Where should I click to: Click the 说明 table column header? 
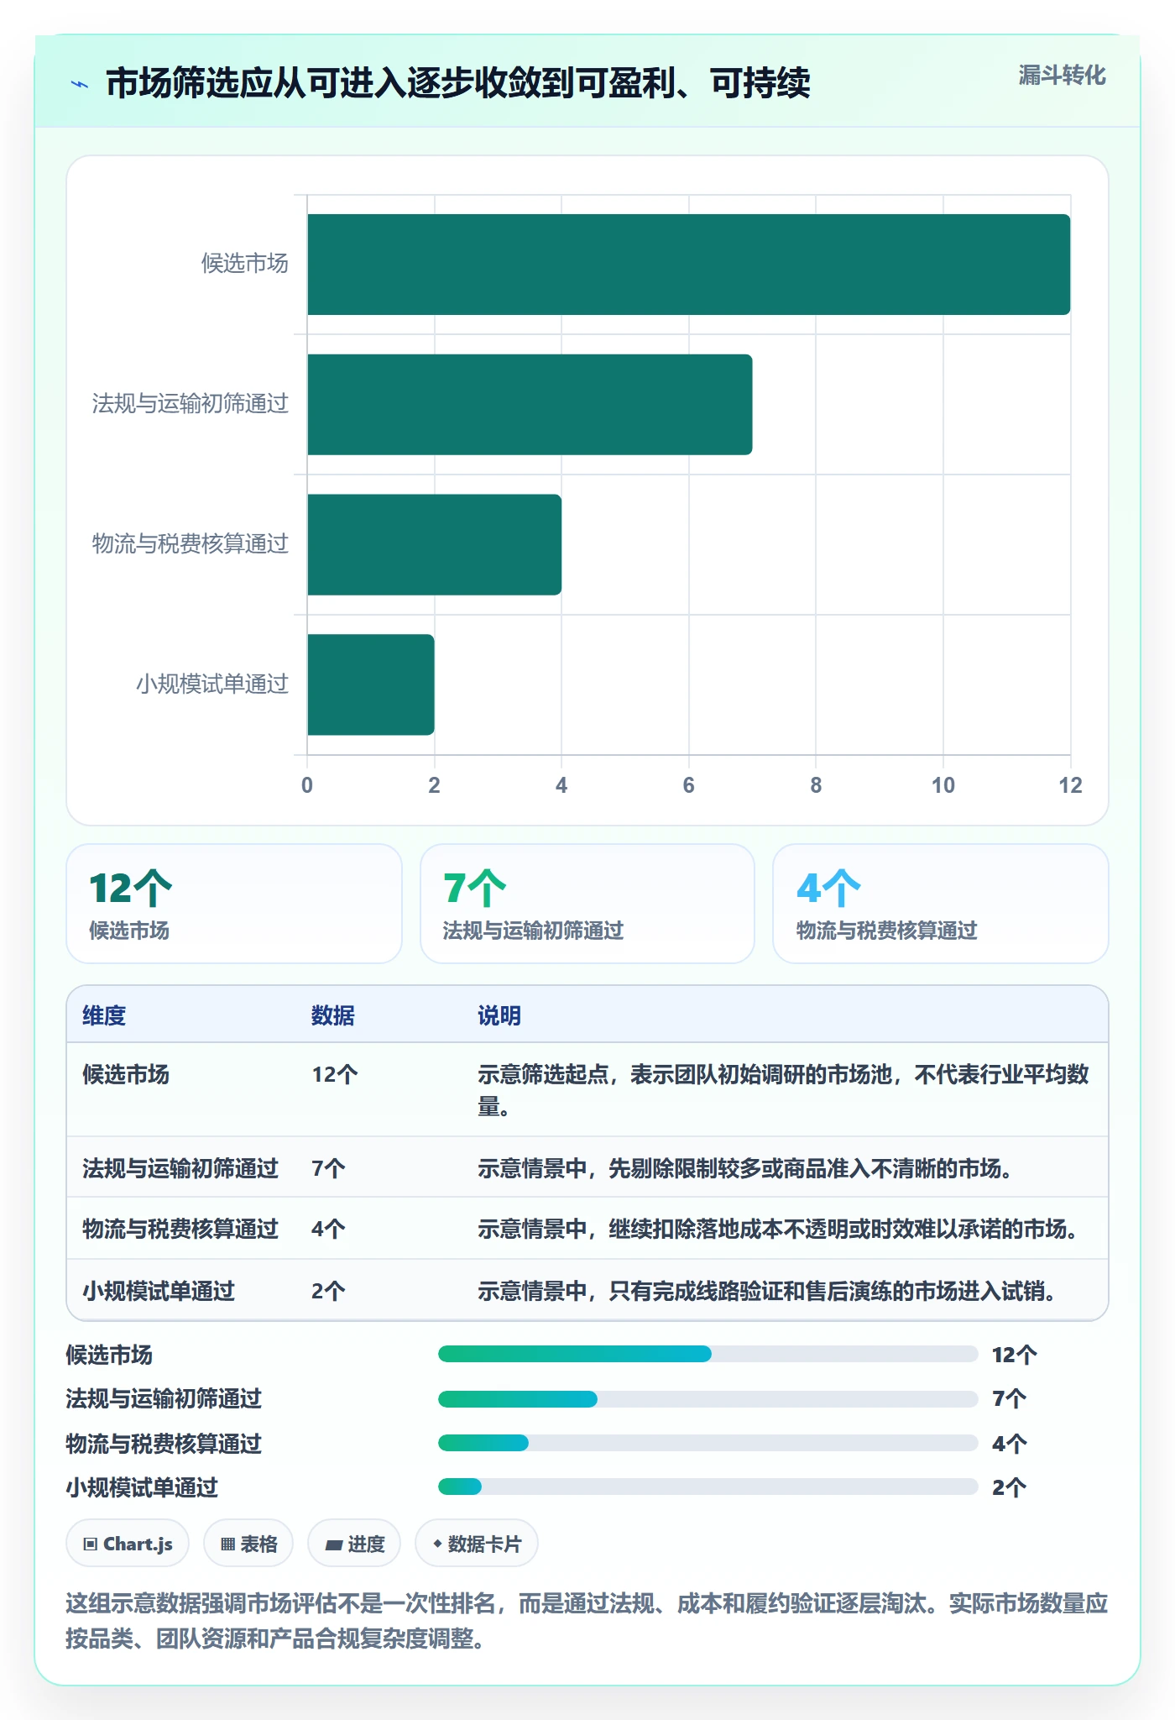pyautogui.click(x=499, y=1015)
